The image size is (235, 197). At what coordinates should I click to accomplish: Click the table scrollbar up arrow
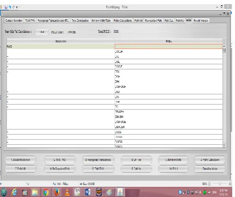224,46
